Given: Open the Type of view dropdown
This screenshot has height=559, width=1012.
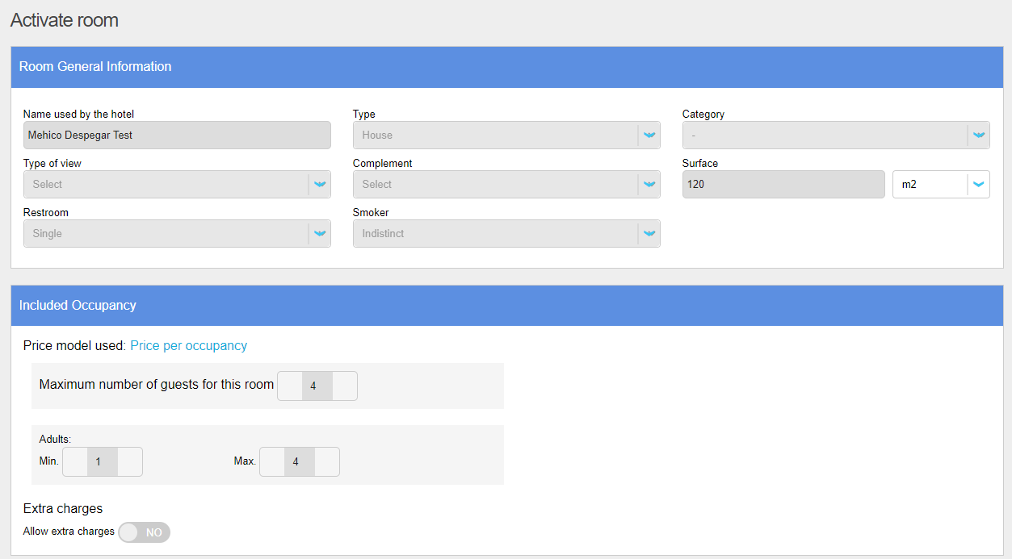Looking at the screenshot, I should [x=166, y=185].
